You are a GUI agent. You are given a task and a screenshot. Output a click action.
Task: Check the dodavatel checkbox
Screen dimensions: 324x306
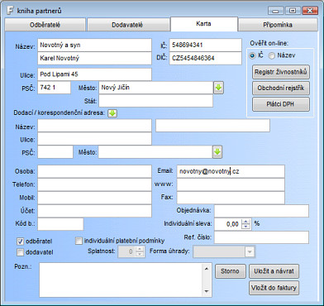[x=20, y=252]
